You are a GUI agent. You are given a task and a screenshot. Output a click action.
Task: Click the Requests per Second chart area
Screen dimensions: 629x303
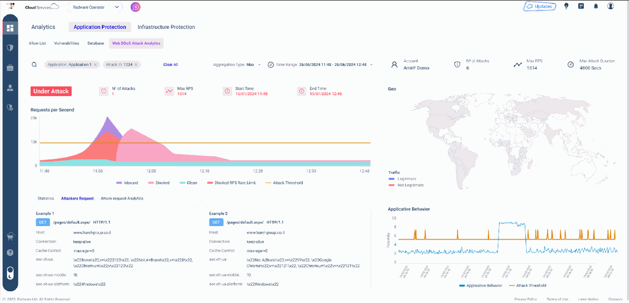click(x=205, y=141)
